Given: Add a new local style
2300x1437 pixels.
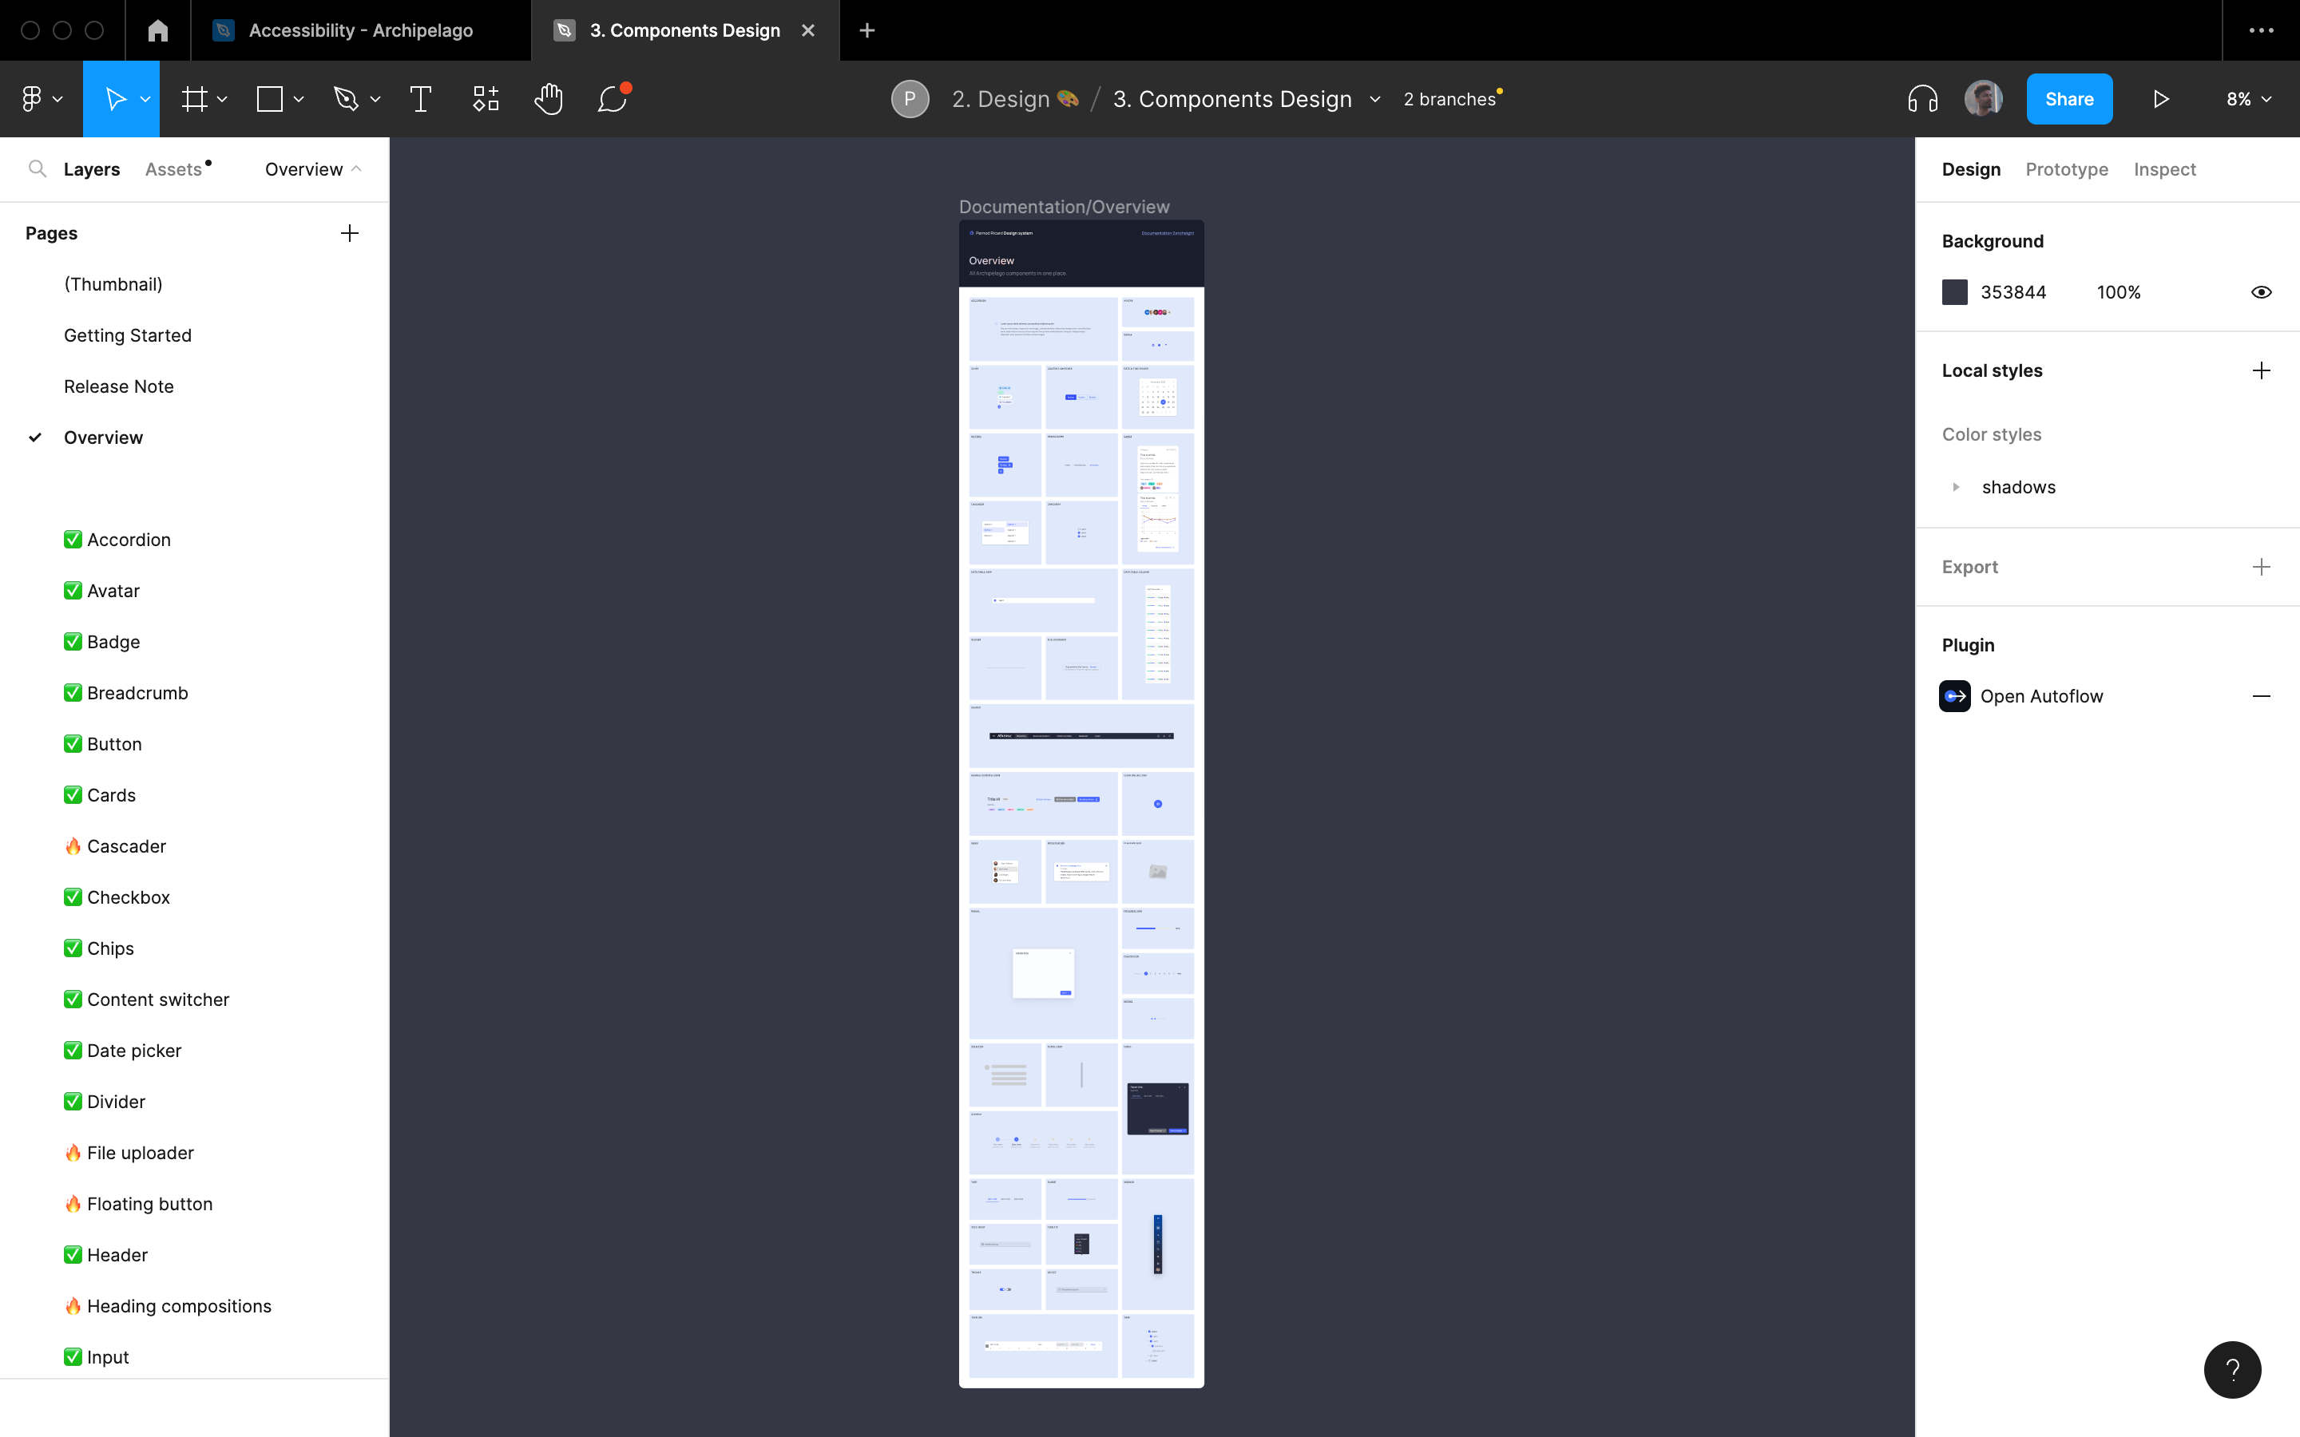Looking at the screenshot, I should [2261, 370].
